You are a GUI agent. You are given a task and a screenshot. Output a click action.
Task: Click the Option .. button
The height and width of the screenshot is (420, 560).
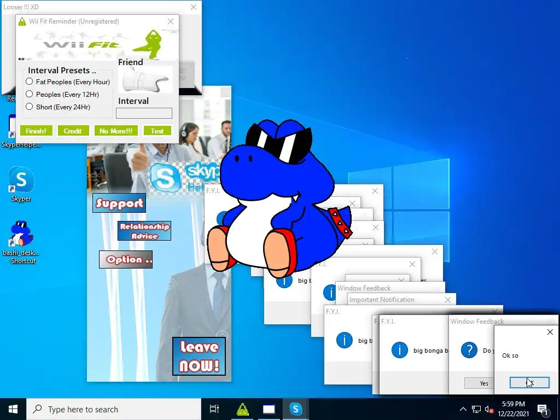click(126, 259)
